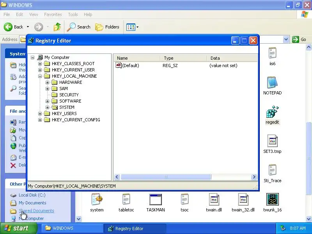Click the Go button beside address bar
Screen dimensions: 312x234
(299, 39)
